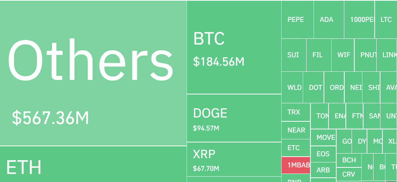Click the ETH tile
The width and height of the screenshot is (397, 182).
(x=93, y=164)
